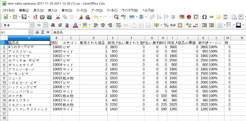
Task: Click the Clone Formatting paintbrush icon
Action: click(x=81, y=17)
